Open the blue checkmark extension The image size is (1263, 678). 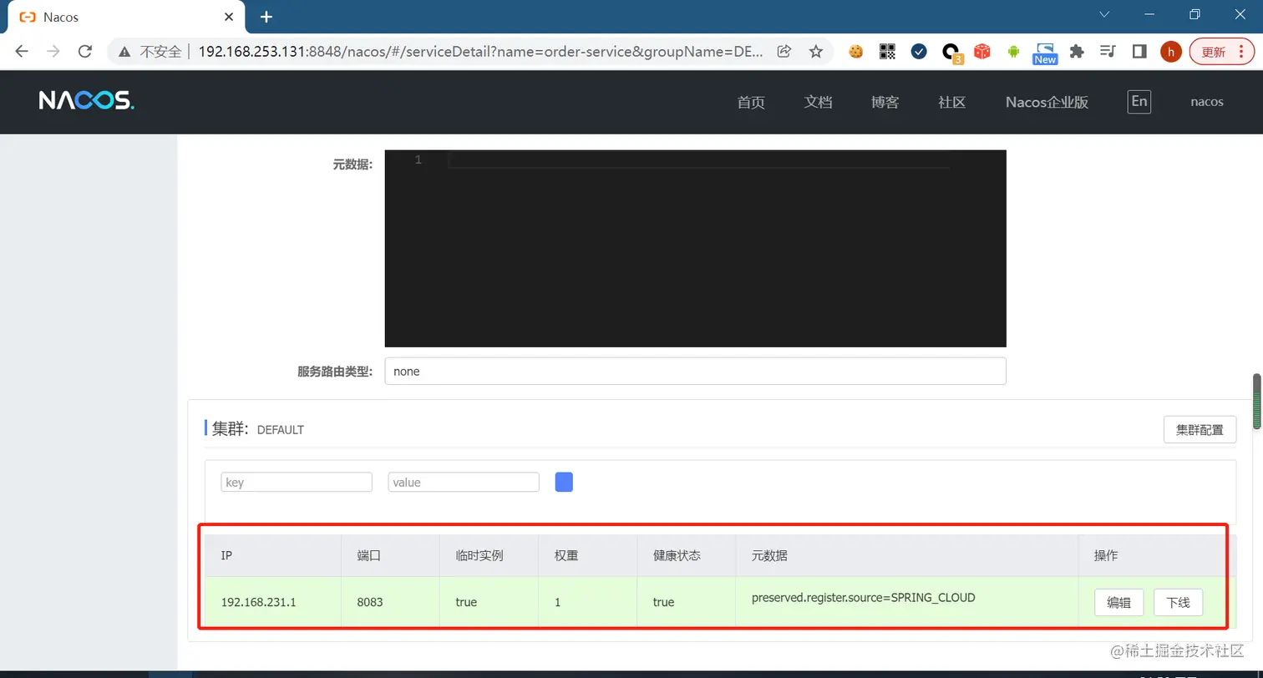click(x=919, y=52)
